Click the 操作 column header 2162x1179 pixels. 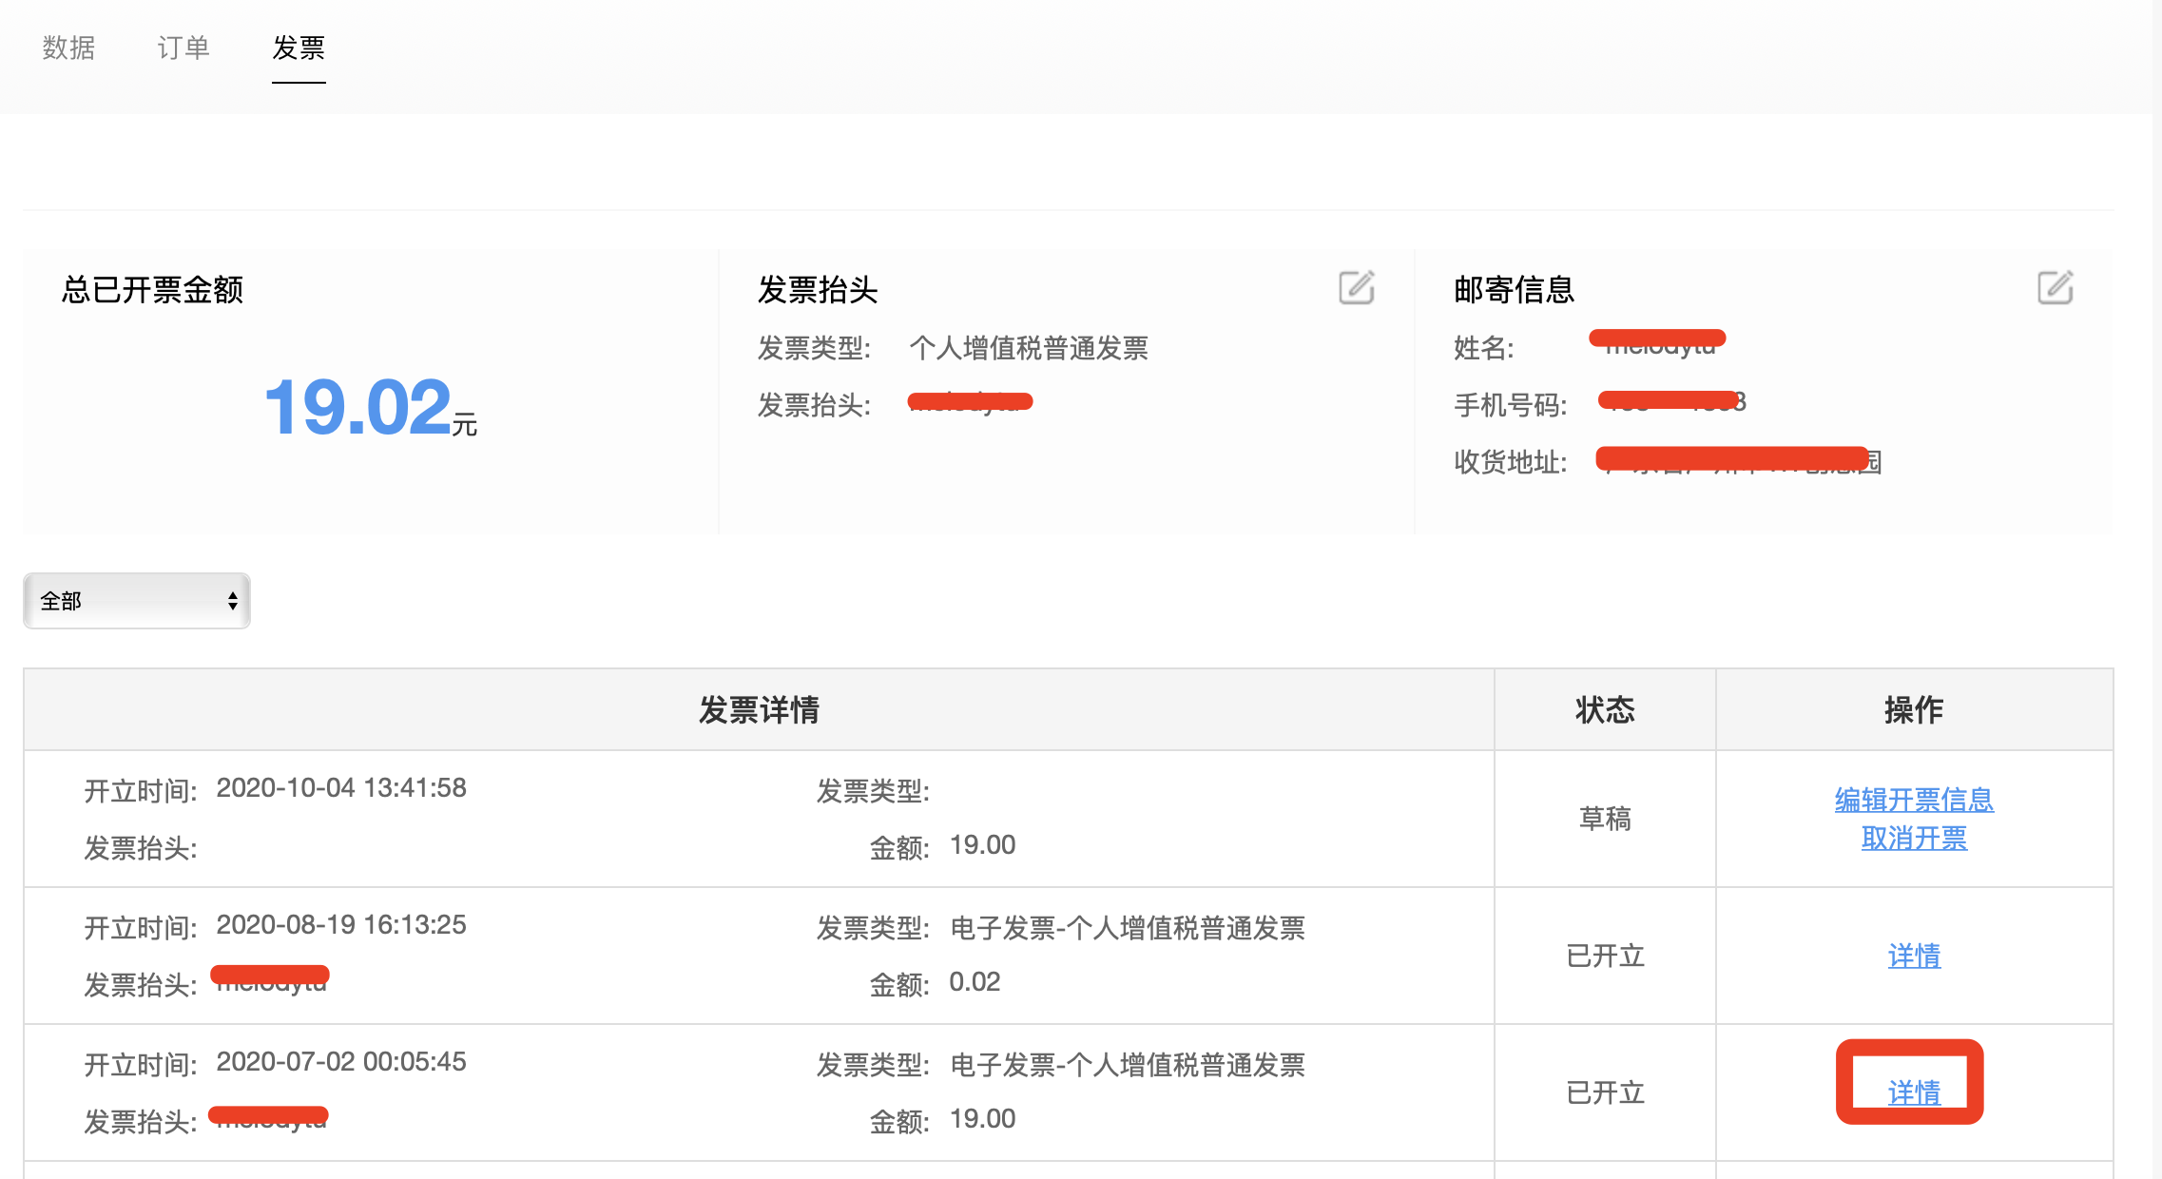coord(1914,709)
